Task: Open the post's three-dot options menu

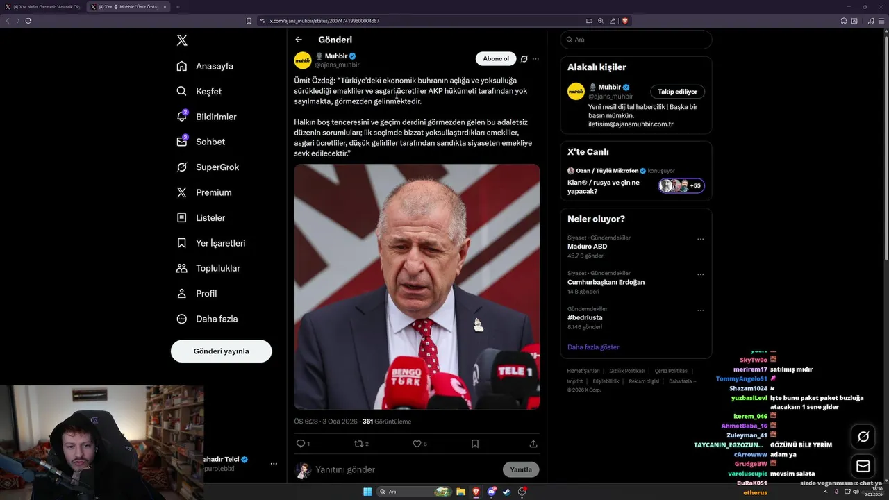Action: click(x=535, y=59)
